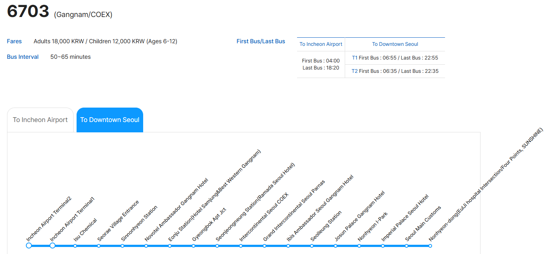Click the First Bus/Last Bus label
546x254 pixels.
pos(261,41)
